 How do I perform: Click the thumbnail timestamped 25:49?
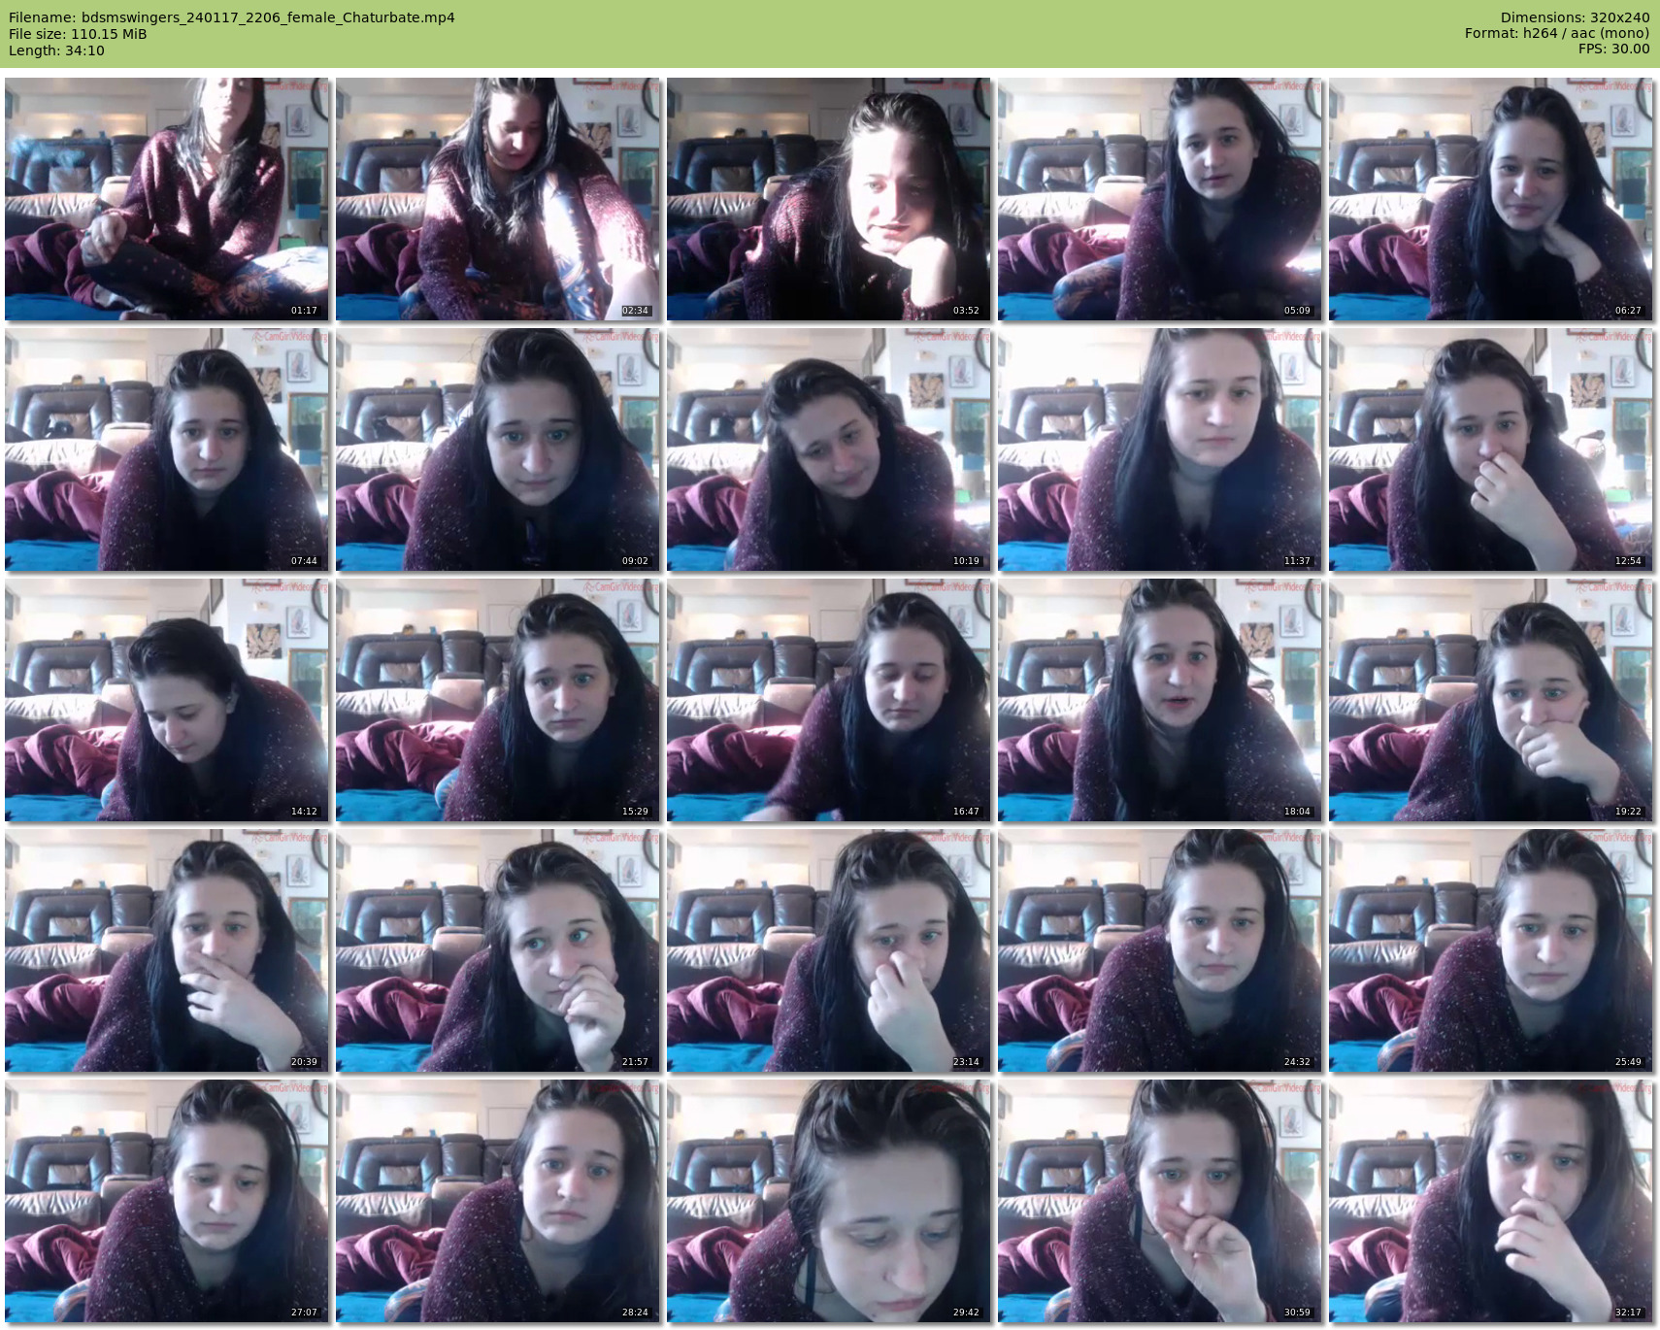coord(1491,950)
